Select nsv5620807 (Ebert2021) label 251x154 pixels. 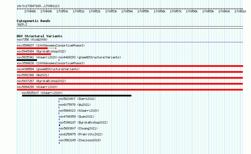[x=77, y=99]
